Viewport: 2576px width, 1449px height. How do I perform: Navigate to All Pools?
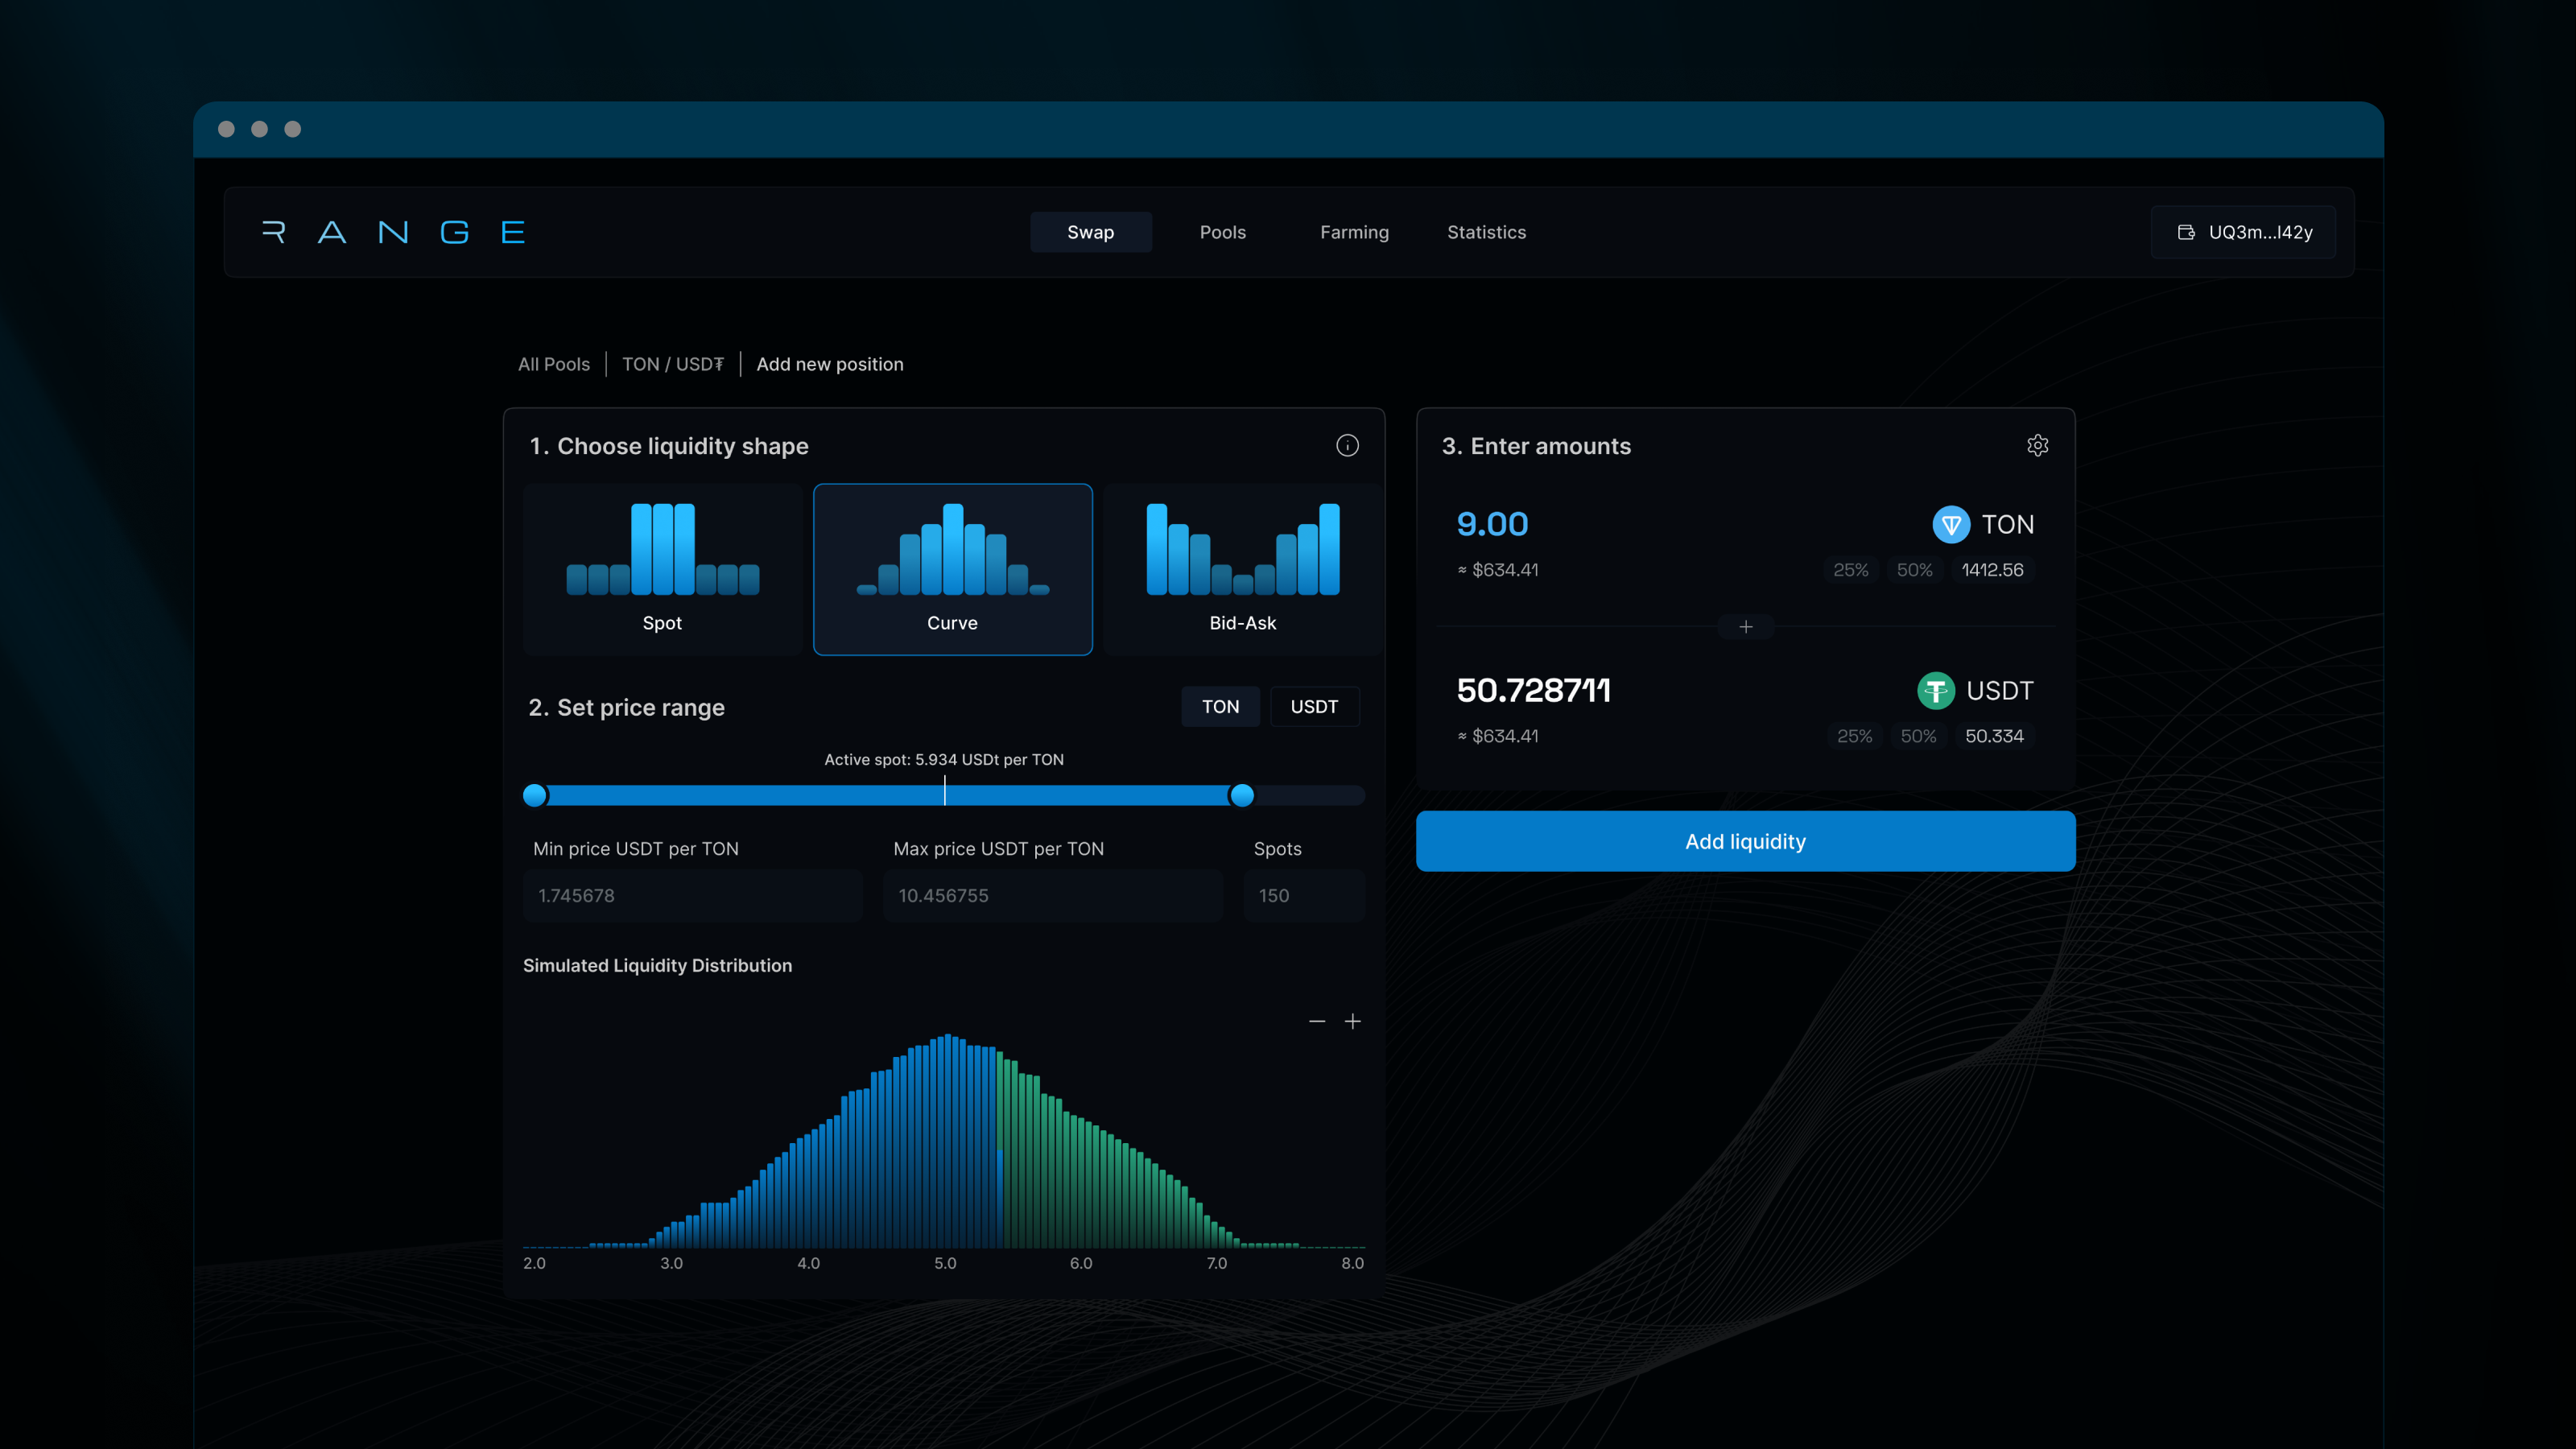click(554, 364)
